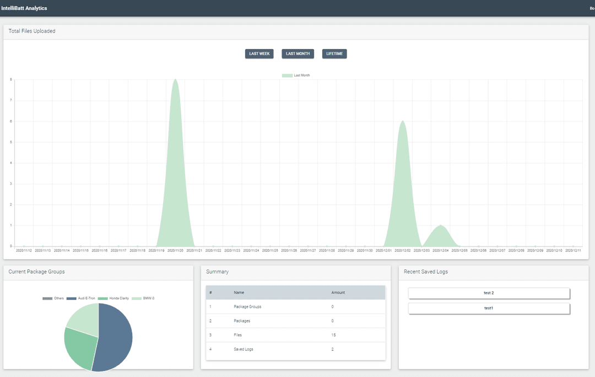595x377 pixels.
Task: Select the green Honda Clarity pie slice
Action: click(80, 347)
